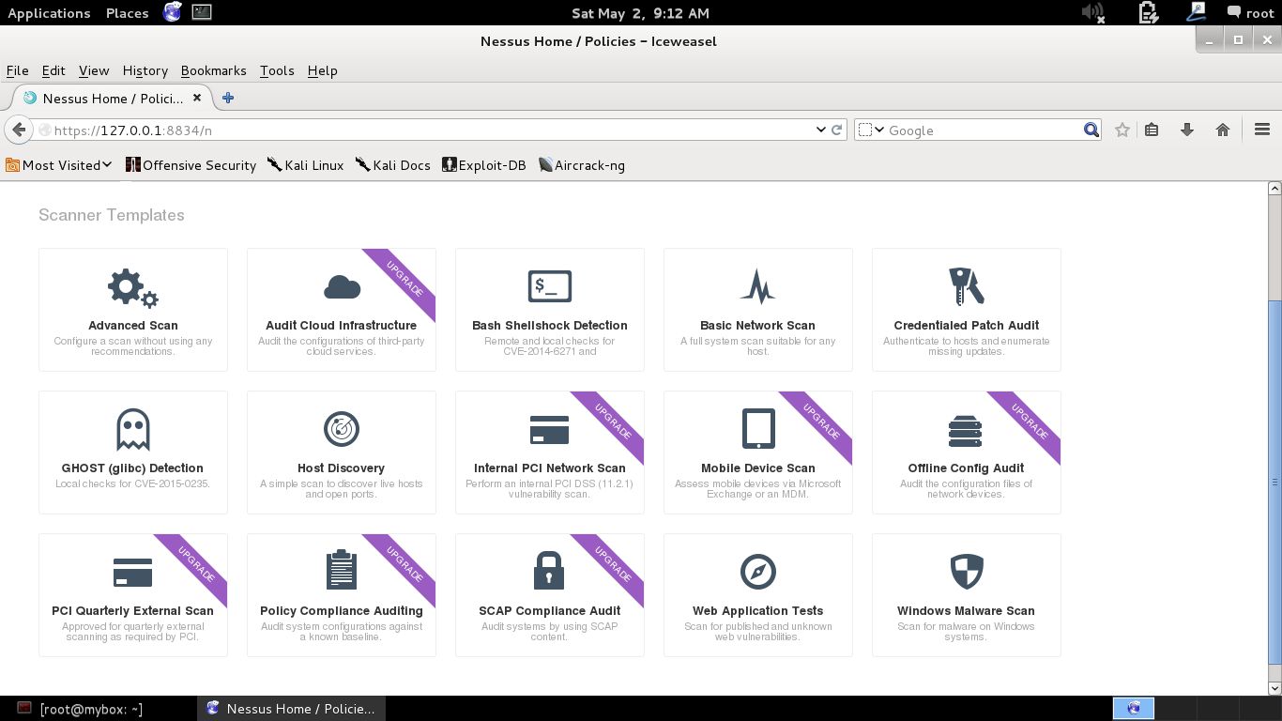Reload the page with the refresh icon
The width and height of the screenshot is (1282, 721).
point(836,130)
